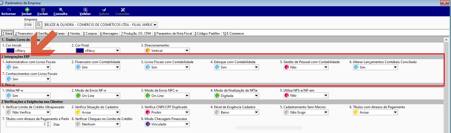
Task: Click purple icon beside Vinculado
Action: point(148,124)
